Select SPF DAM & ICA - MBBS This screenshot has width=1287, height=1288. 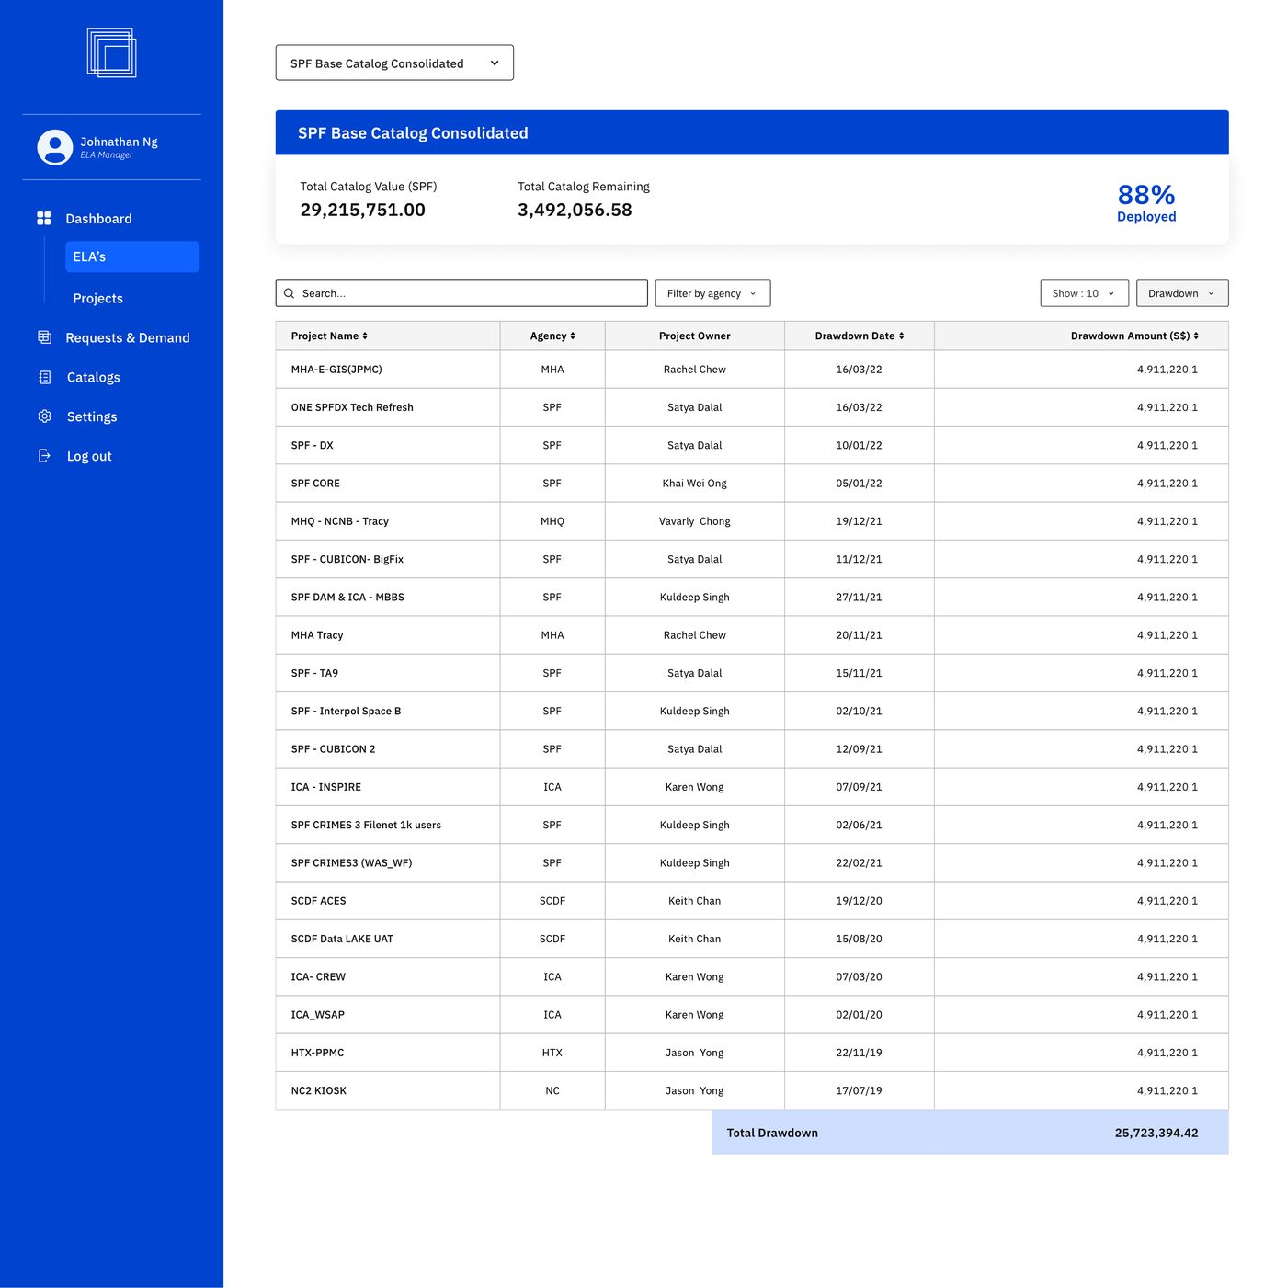click(347, 598)
